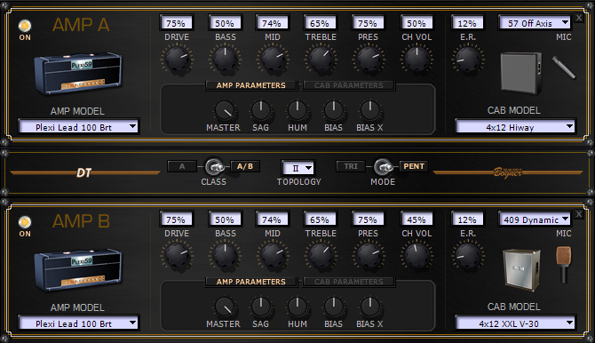Viewport: 595px width, 343px height.
Task: Click the Amp B MID knob
Action: point(273,255)
